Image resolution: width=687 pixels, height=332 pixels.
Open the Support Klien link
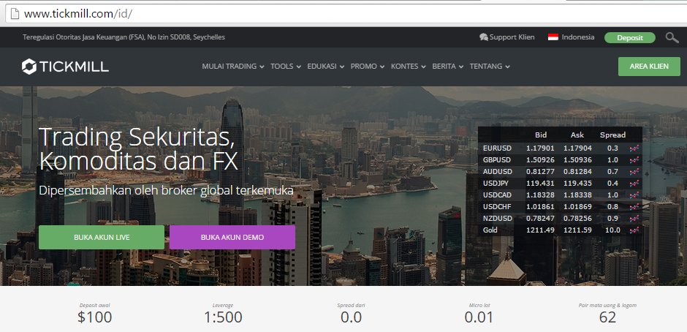pyautogui.click(x=512, y=37)
